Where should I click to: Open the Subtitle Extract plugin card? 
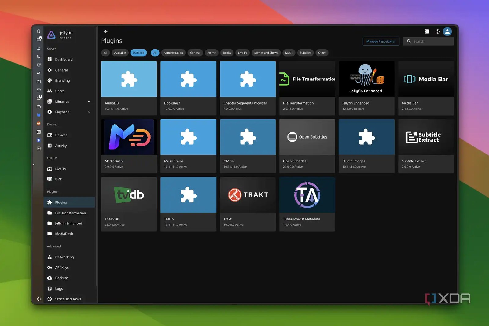coord(426,146)
